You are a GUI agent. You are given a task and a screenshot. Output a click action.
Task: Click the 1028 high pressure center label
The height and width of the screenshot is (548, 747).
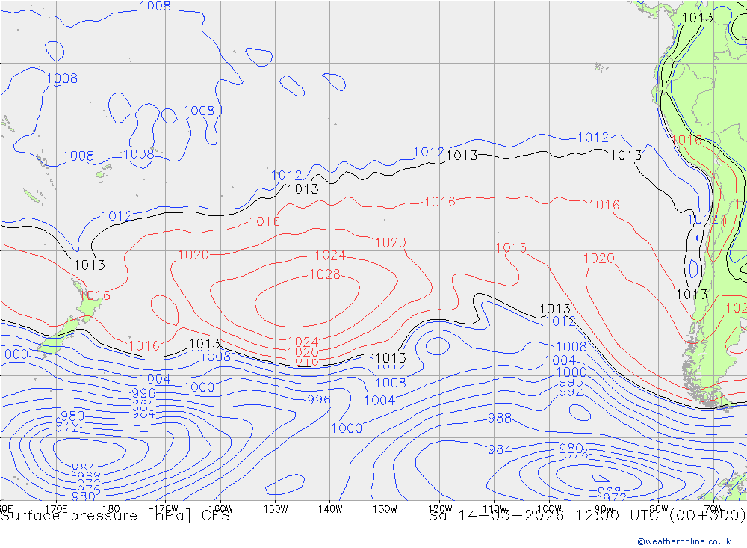tap(325, 274)
